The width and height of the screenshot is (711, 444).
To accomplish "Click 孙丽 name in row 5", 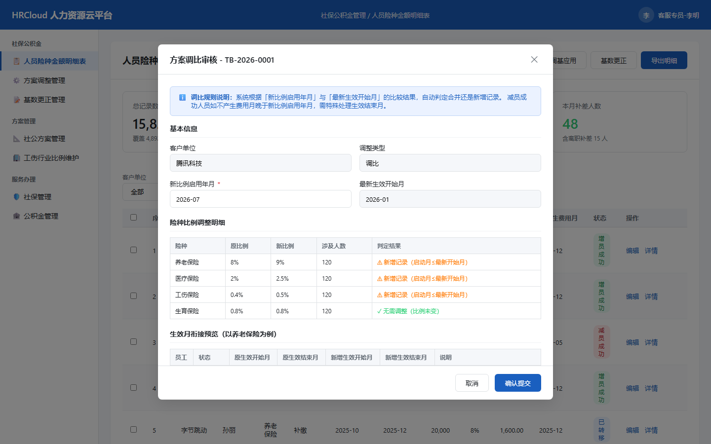I will click(229, 430).
